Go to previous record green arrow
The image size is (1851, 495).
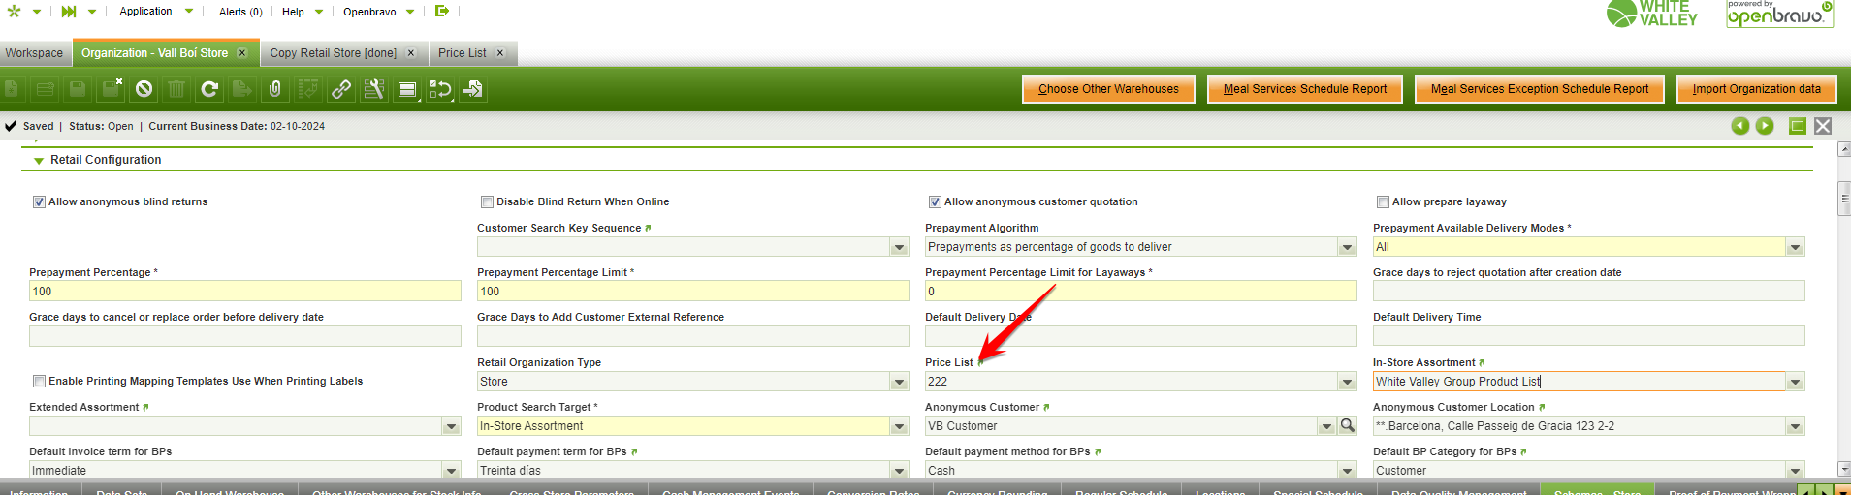click(1740, 126)
